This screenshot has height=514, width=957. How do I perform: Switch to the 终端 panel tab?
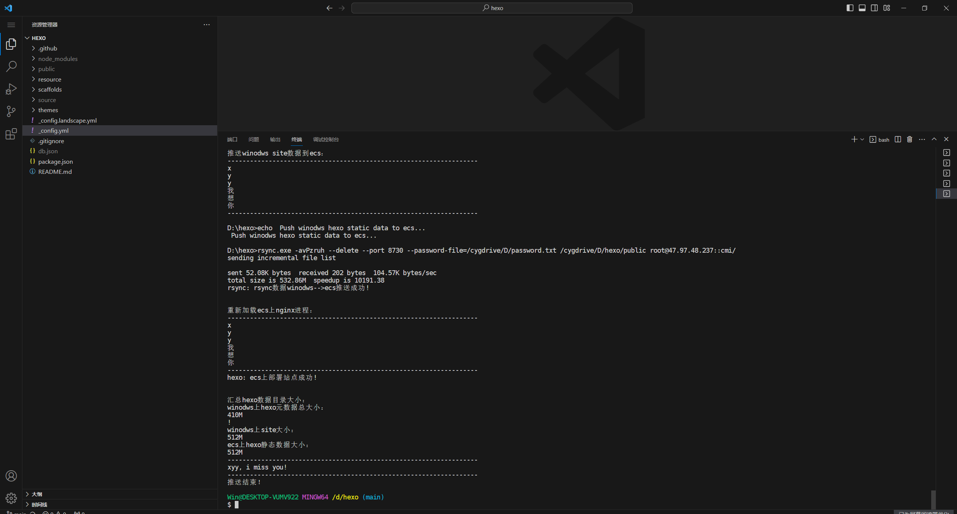(297, 139)
